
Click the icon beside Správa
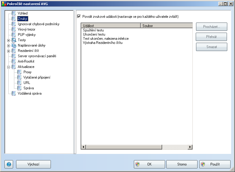19,88
